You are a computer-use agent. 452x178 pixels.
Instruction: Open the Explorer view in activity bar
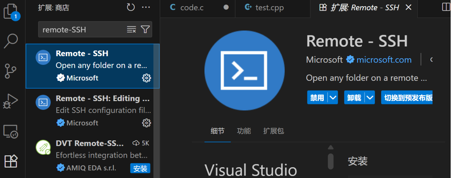tap(11, 11)
